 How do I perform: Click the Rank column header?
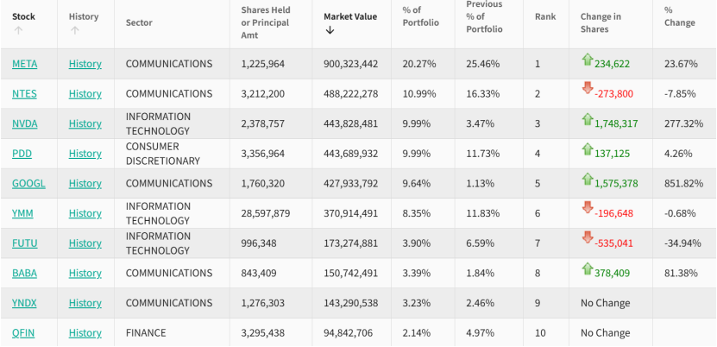pyautogui.click(x=545, y=16)
